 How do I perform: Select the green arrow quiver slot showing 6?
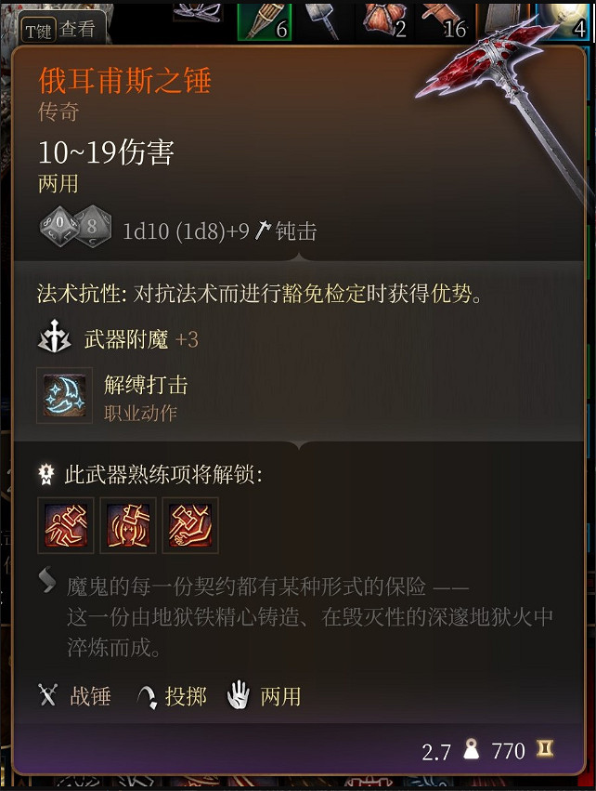(265, 21)
